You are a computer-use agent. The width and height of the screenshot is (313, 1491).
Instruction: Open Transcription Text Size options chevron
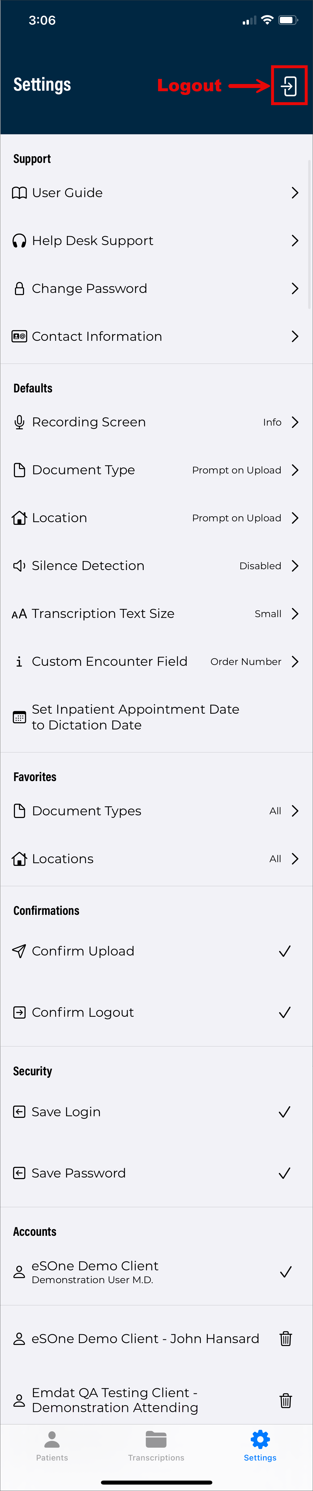295,614
